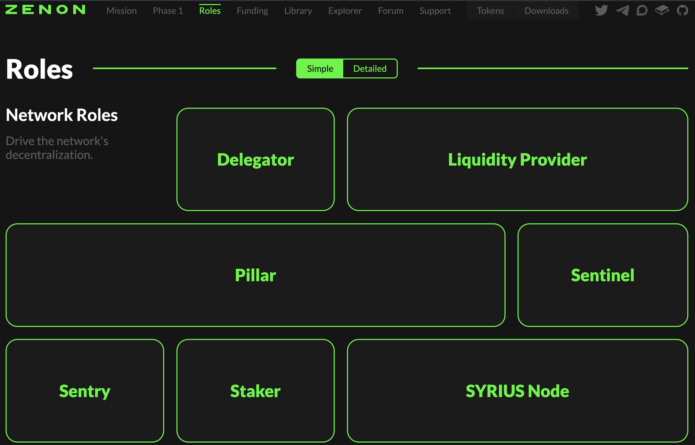Click the Pillar role card
The width and height of the screenshot is (695, 445).
[x=255, y=275]
